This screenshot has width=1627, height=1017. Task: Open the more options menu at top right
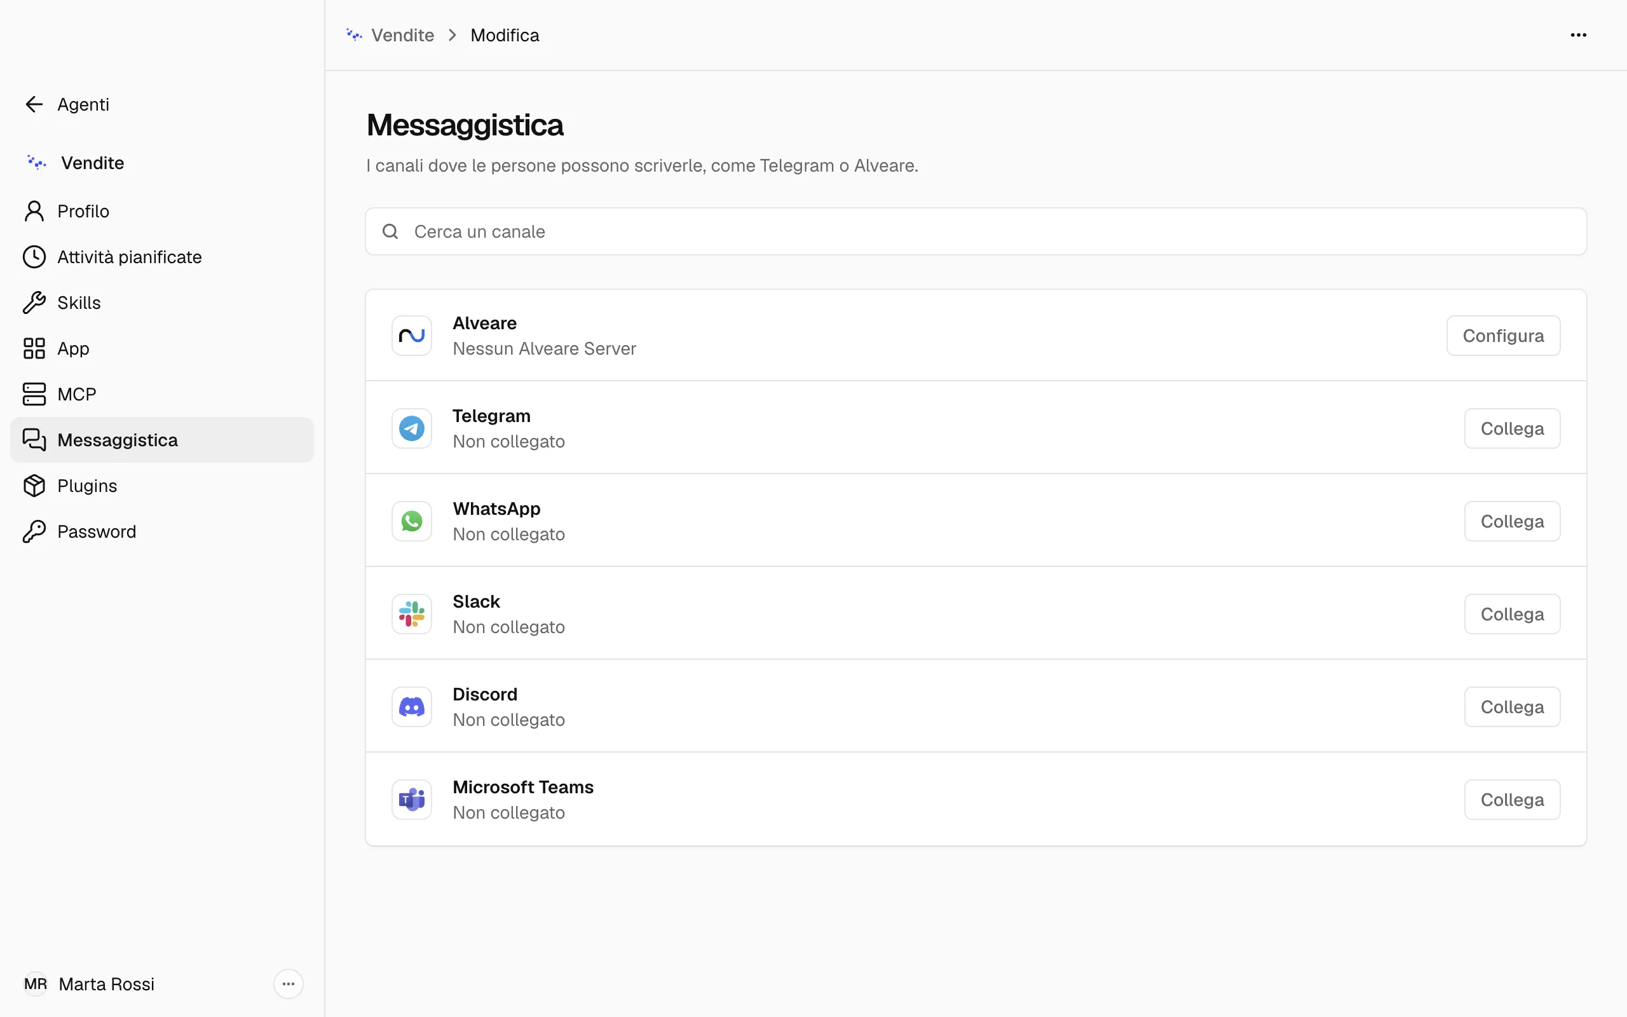coord(1578,35)
